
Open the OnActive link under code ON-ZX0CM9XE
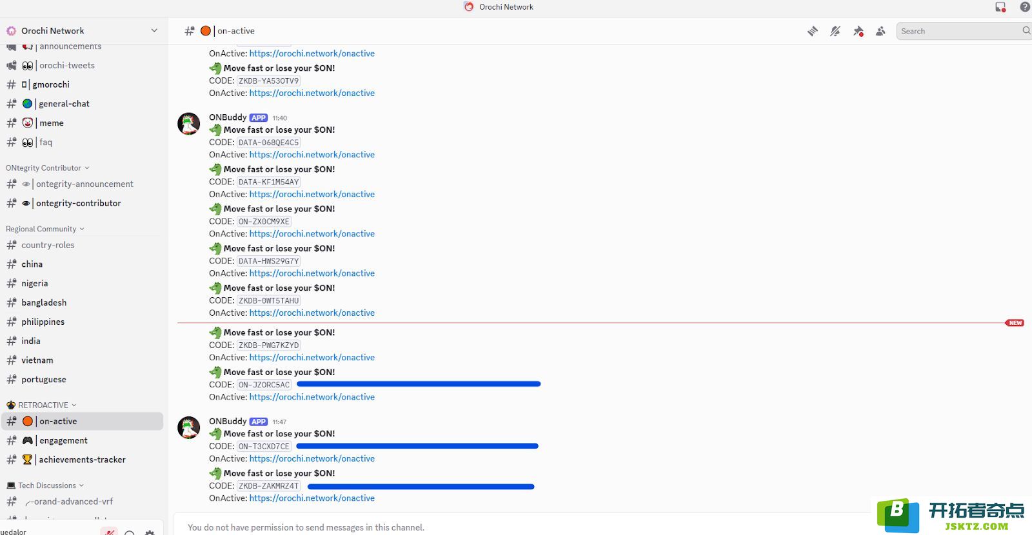312,234
